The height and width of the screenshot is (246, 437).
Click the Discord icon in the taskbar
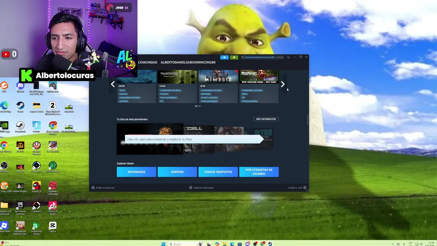coord(248,244)
